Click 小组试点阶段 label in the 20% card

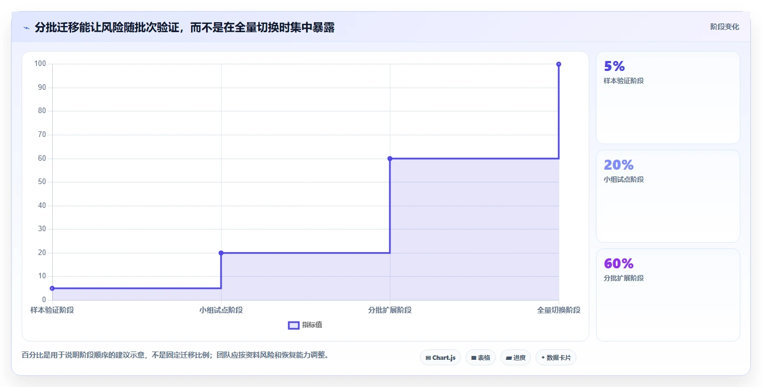point(624,180)
